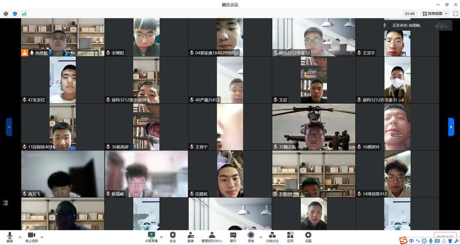Stop the camera video (停止视频)
Image resolution: width=460 pixels, height=245 pixels.
pyautogui.click(x=32, y=236)
